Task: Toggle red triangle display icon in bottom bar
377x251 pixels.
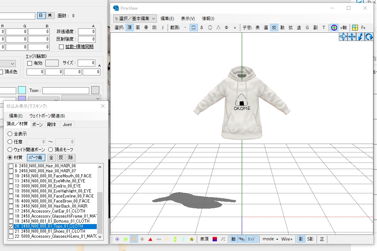Action: coord(150,239)
